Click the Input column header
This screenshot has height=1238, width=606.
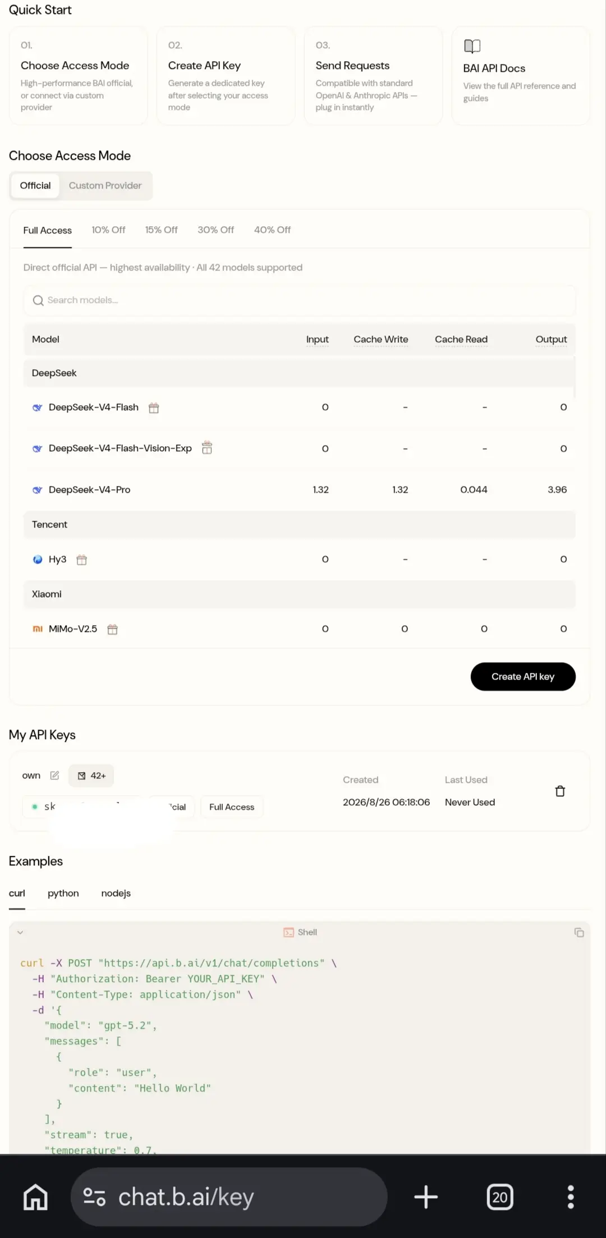point(317,340)
